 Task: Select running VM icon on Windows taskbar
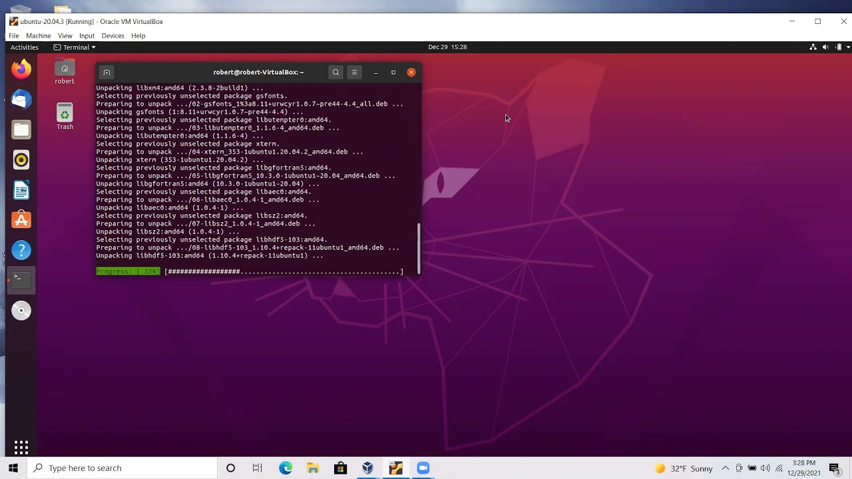395,468
